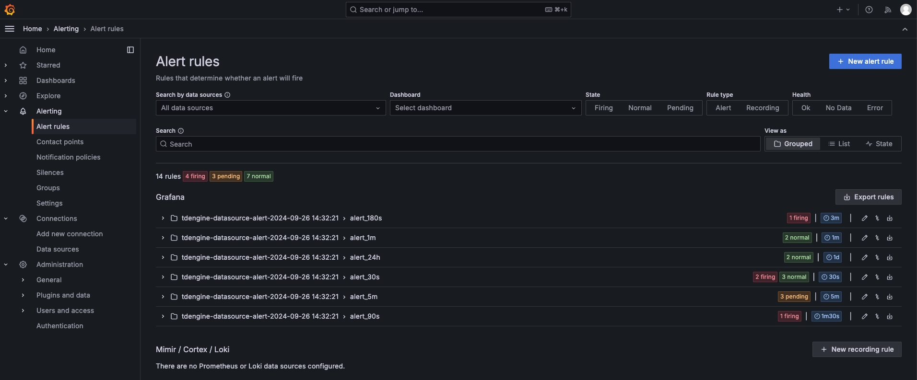
Task: Switch view to List
Action: [x=839, y=144]
